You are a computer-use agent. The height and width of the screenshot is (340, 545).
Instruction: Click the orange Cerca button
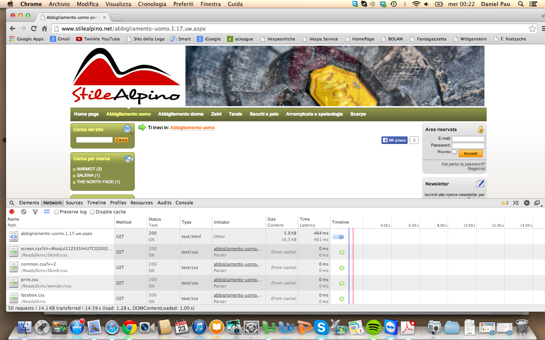pos(121,140)
